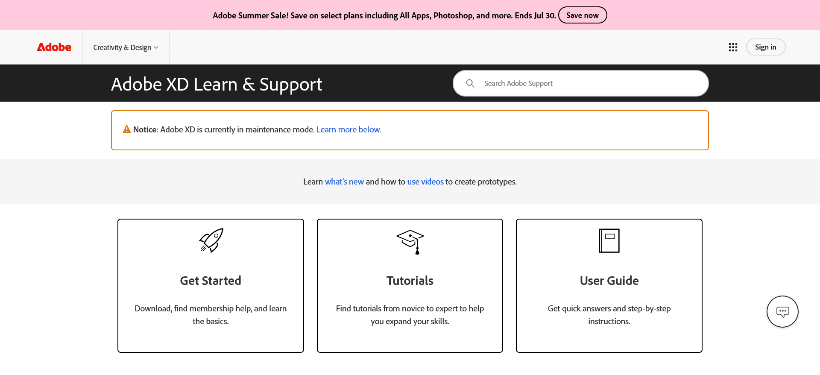Click 'Download, find membership help' description
This screenshot has height=375, width=820.
click(211, 315)
